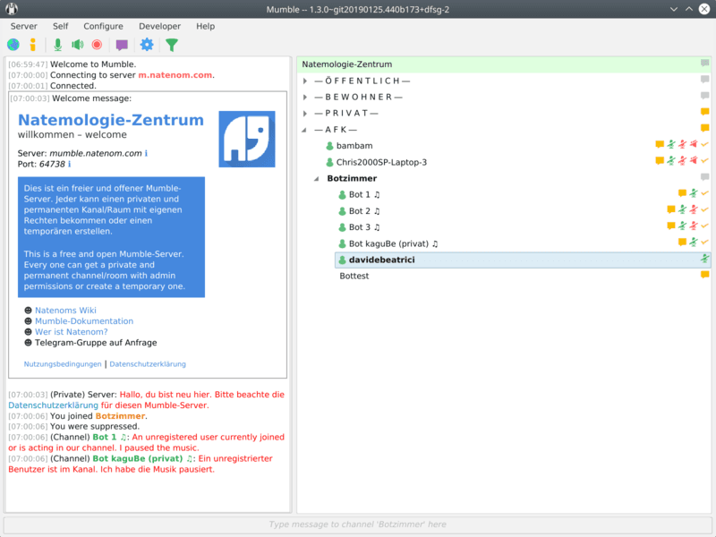Click the comment icon on Bottest channel

click(x=704, y=275)
